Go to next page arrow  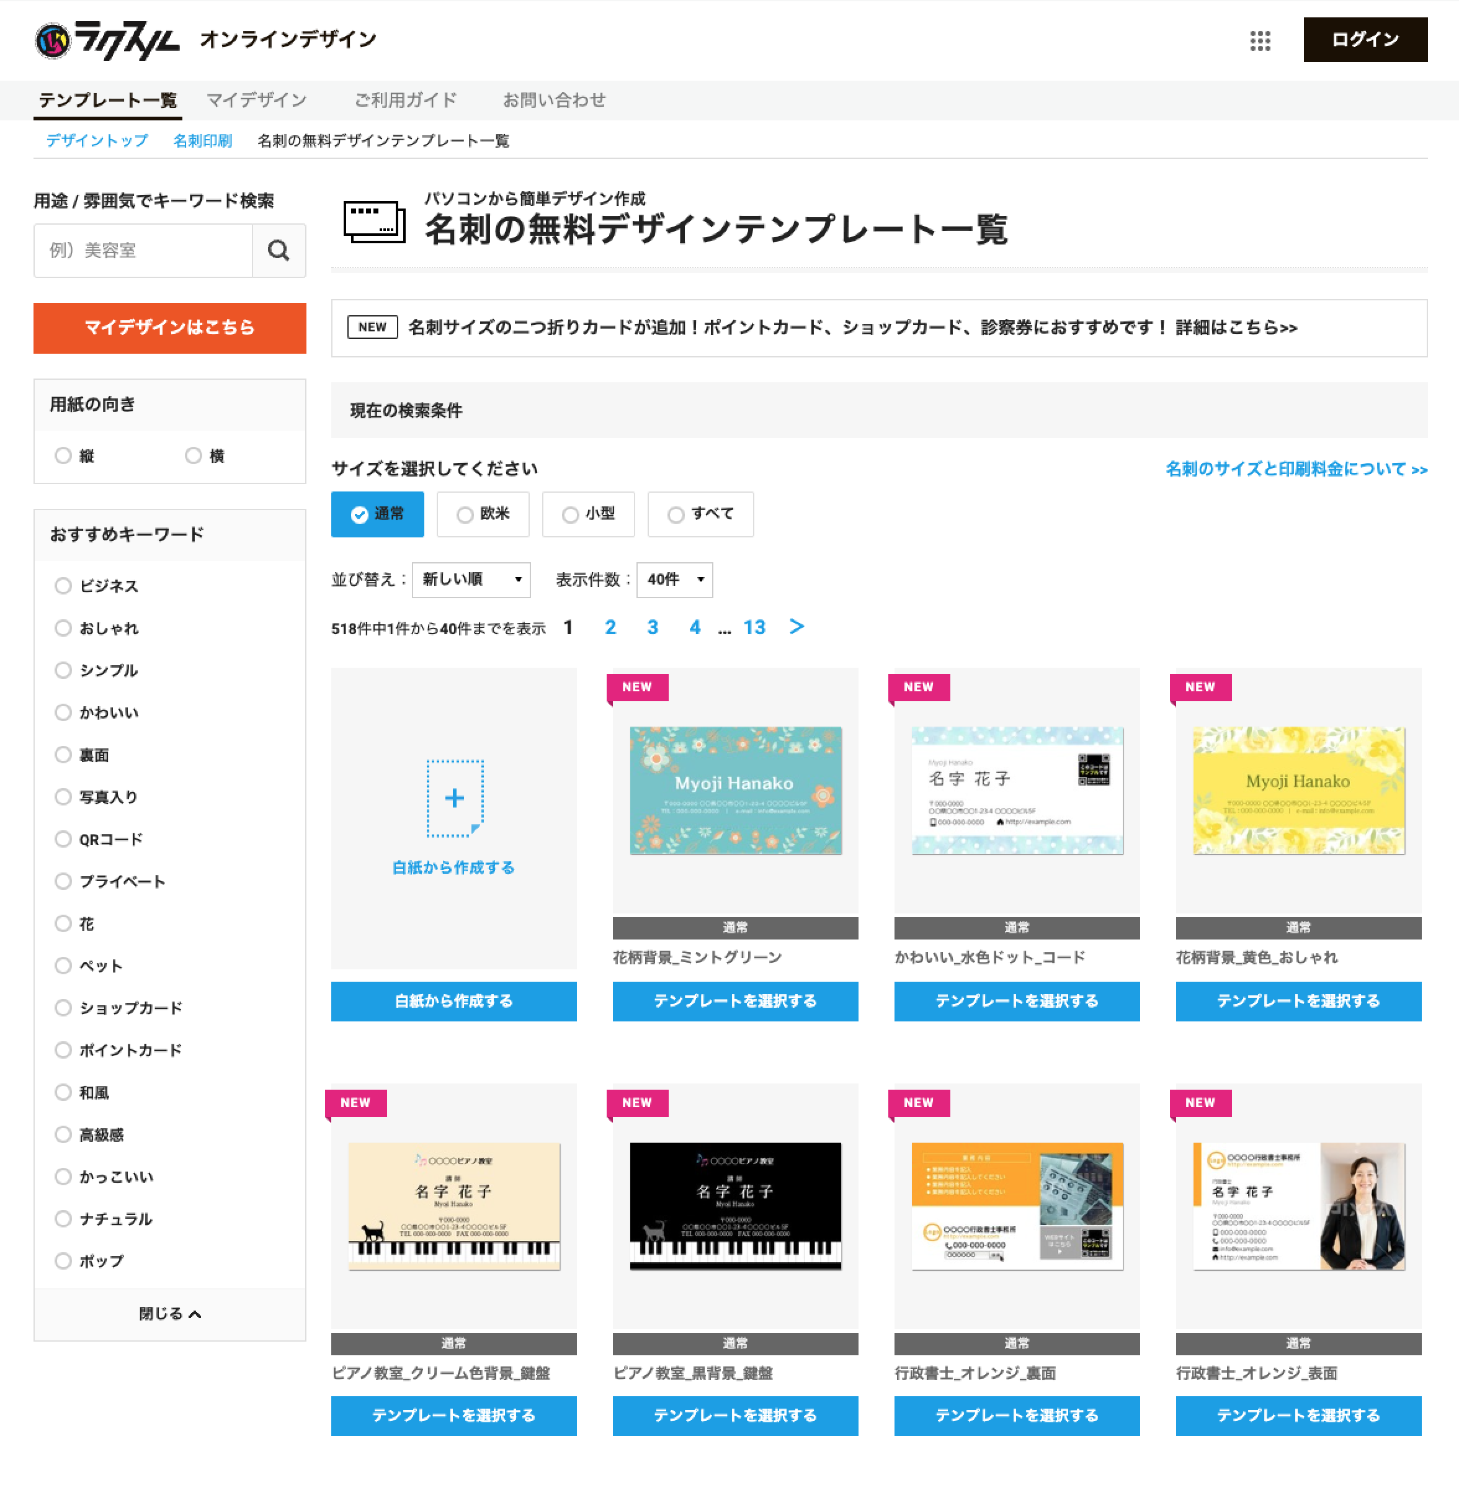click(x=796, y=627)
